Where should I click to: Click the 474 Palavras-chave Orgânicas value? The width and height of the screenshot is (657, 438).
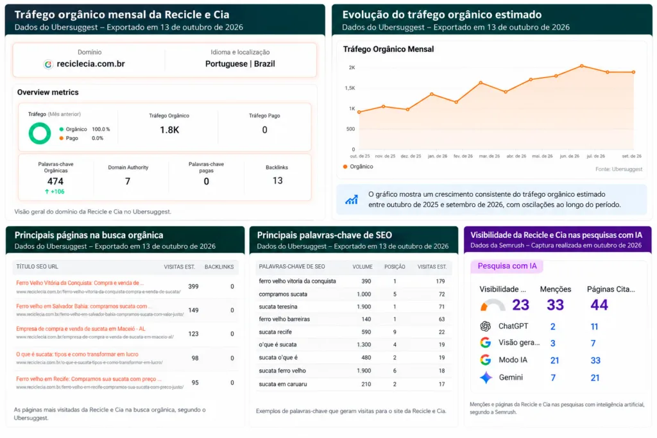[x=55, y=181]
